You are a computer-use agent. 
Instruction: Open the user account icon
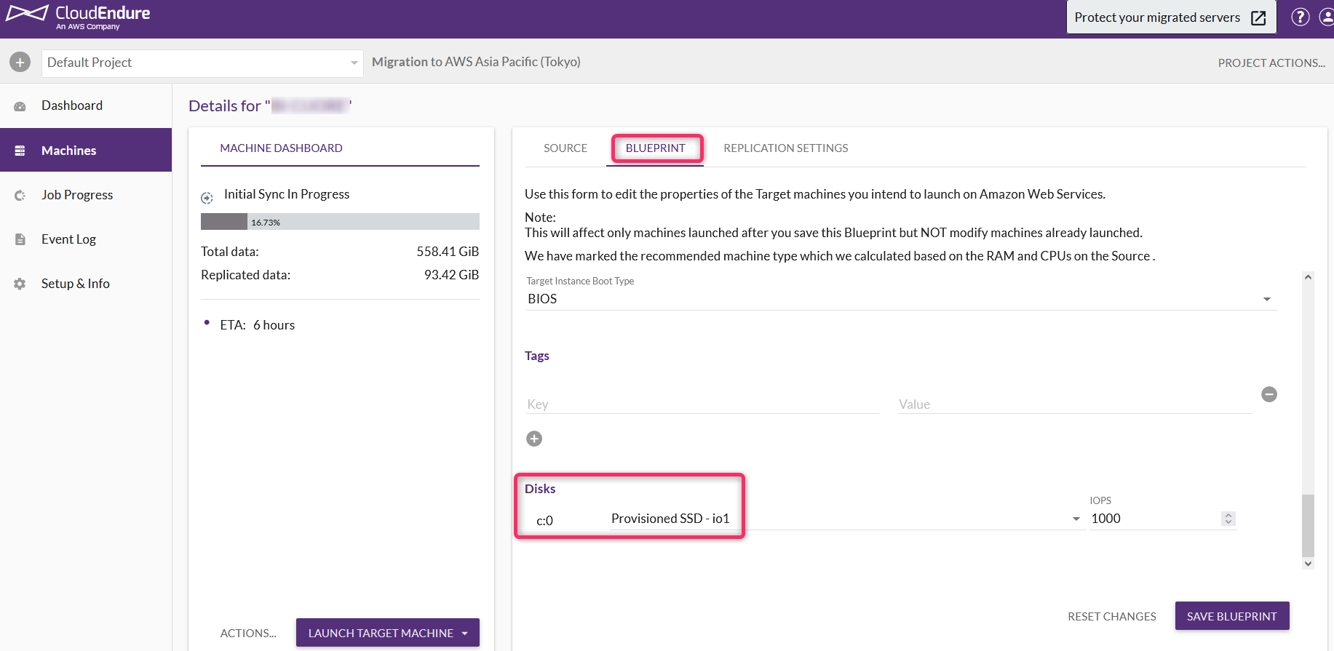tap(1327, 17)
